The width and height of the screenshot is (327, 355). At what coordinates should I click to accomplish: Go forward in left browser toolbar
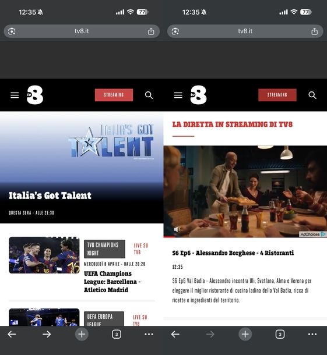click(x=47, y=334)
